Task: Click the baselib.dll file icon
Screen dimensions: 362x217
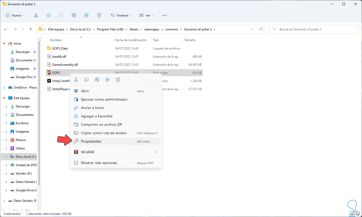Action: point(49,56)
